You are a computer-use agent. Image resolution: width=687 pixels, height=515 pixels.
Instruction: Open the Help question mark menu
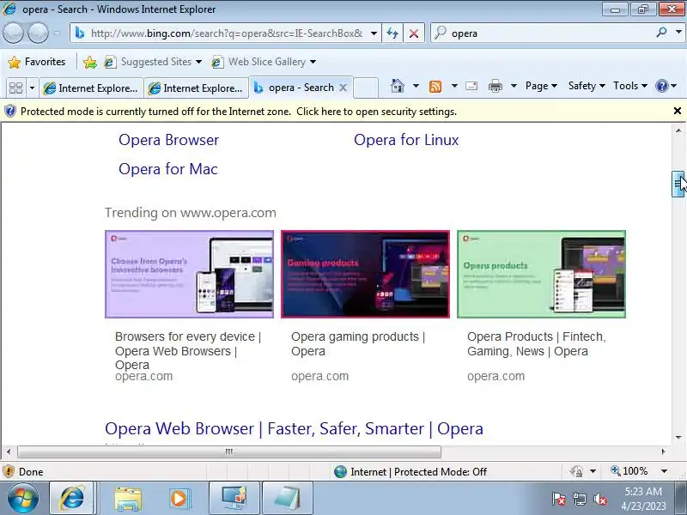click(x=666, y=86)
